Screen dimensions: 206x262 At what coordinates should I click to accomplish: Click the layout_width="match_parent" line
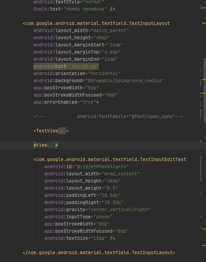81,31
